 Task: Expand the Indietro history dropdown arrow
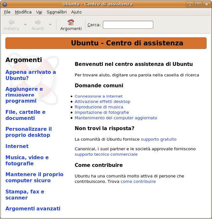[25, 25]
